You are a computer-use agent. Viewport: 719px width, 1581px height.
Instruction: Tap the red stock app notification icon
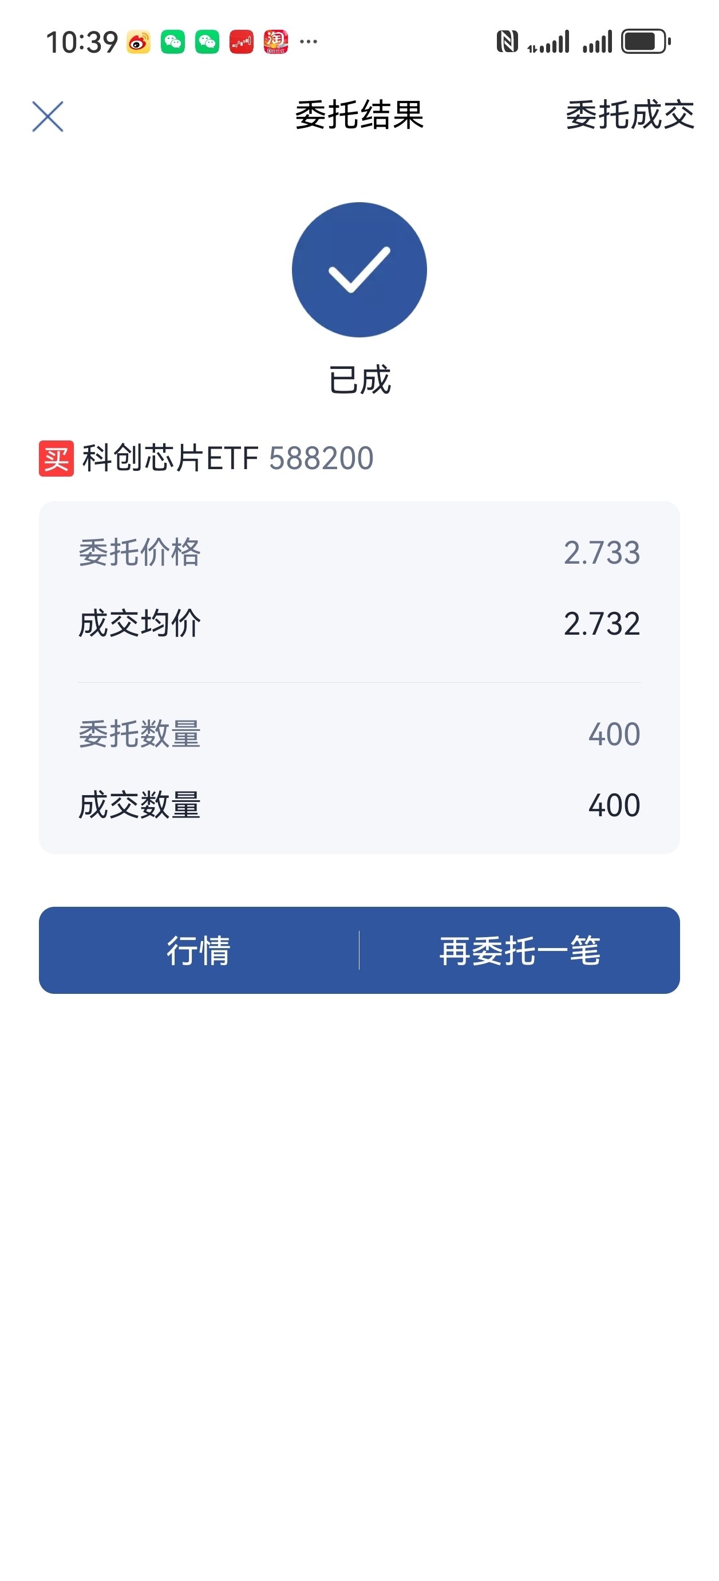click(242, 42)
